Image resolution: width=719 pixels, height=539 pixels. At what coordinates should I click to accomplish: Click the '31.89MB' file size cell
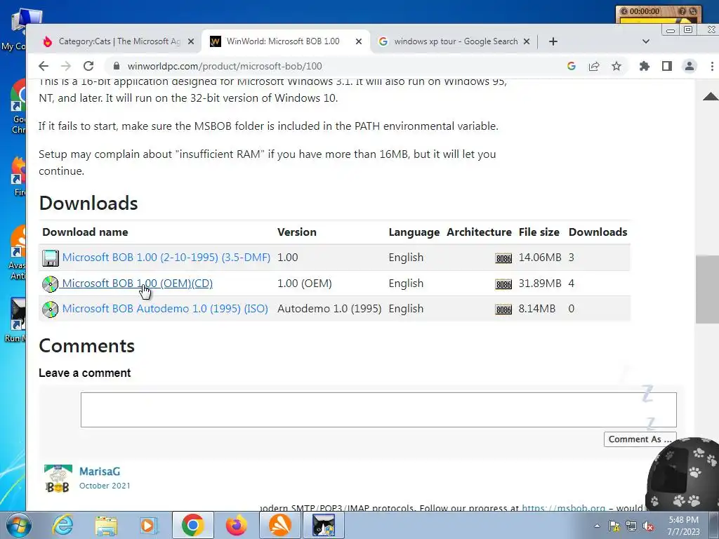click(x=540, y=284)
